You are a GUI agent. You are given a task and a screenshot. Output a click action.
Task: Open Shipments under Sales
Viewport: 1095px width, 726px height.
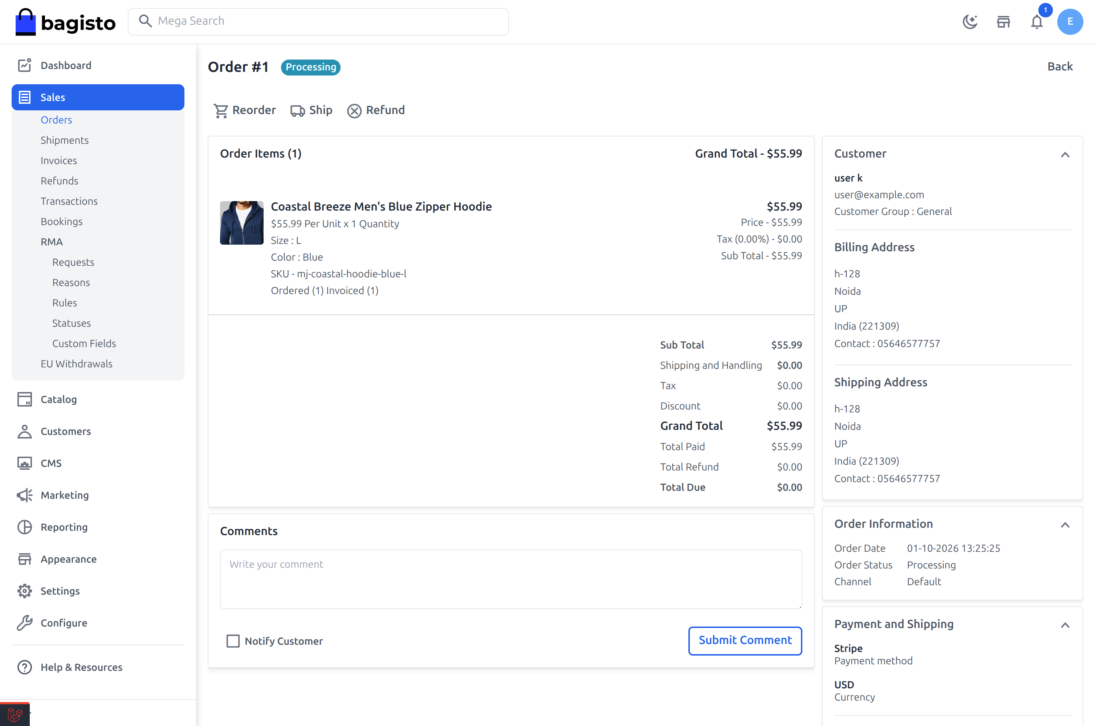coord(64,140)
